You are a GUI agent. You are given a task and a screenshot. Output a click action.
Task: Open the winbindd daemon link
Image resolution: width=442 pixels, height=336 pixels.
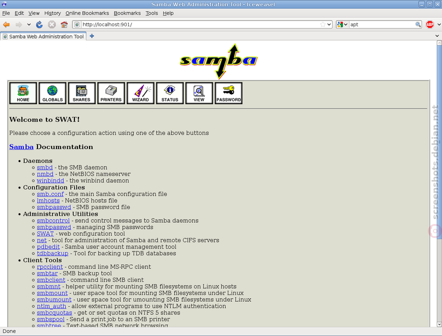(50, 180)
